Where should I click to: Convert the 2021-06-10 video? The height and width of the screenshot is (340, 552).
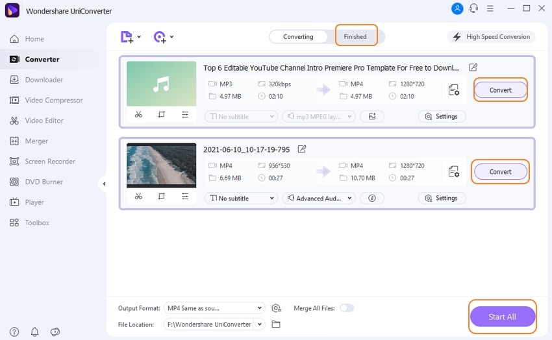click(500, 171)
